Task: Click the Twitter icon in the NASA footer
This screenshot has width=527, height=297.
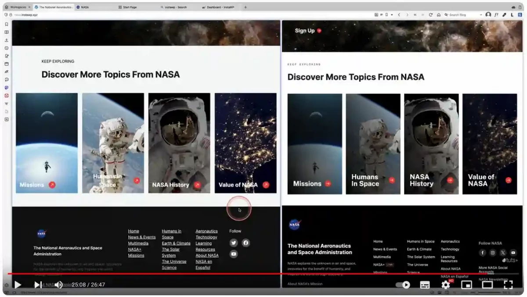Action: coord(234,243)
